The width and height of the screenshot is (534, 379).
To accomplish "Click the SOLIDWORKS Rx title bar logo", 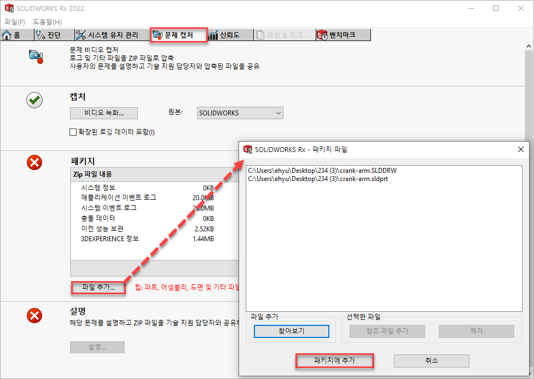I will (9, 8).
